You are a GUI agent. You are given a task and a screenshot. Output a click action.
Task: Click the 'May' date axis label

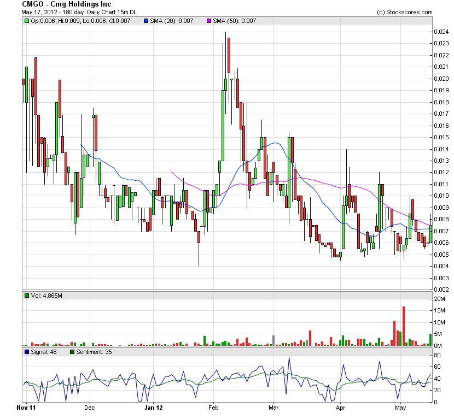coord(400,408)
